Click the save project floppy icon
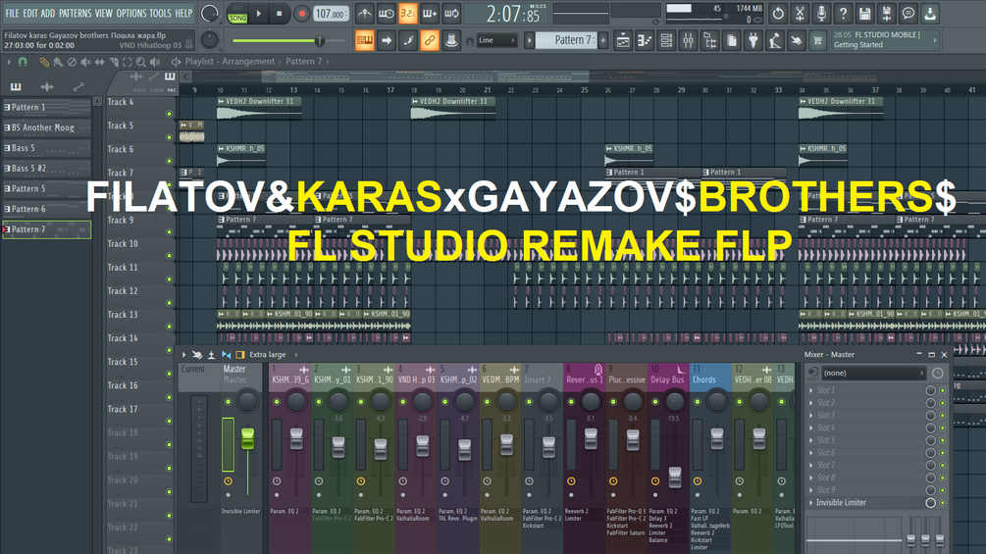 pyautogui.click(x=864, y=13)
